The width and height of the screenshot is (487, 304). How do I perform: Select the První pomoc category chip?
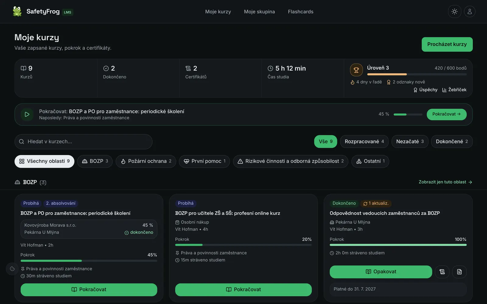tap(205, 161)
